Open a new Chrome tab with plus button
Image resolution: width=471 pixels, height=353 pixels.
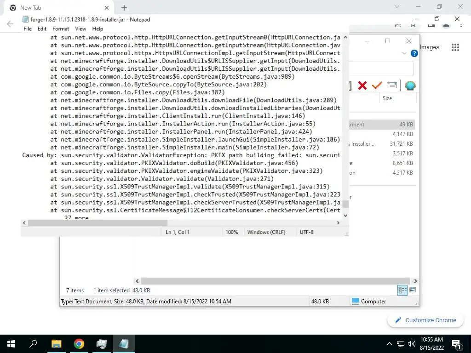[124, 8]
